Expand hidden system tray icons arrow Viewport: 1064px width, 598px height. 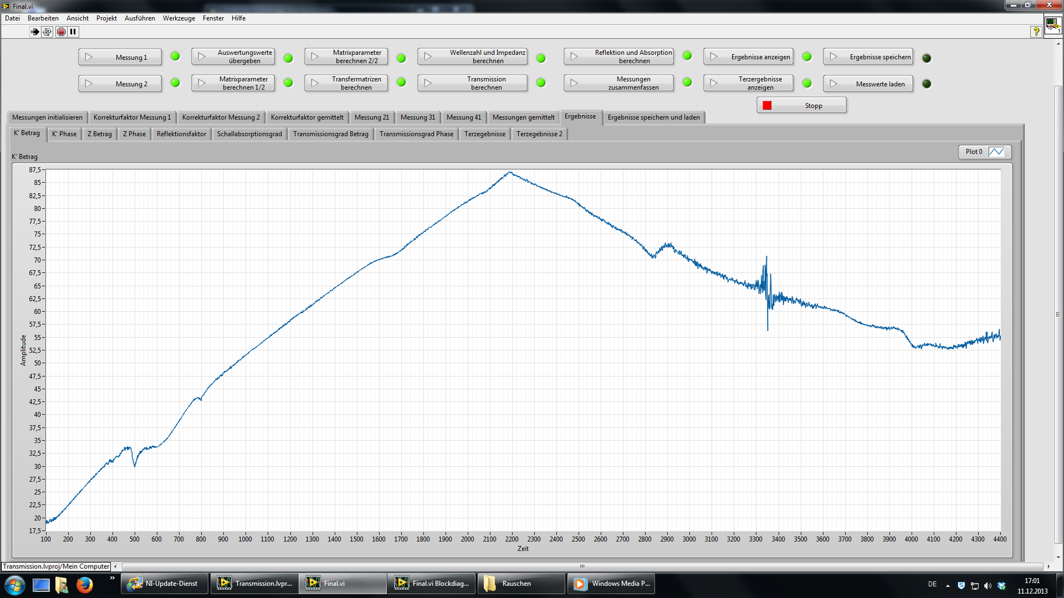click(x=948, y=585)
